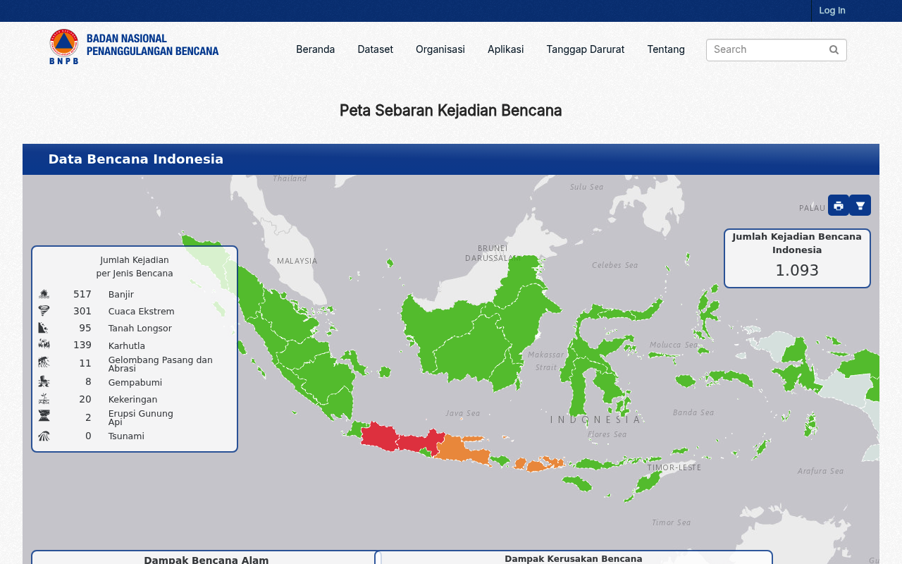Viewport: 902px width, 564px height.
Task: Click the Gempabumi label
Action: (x=135, y=383)
